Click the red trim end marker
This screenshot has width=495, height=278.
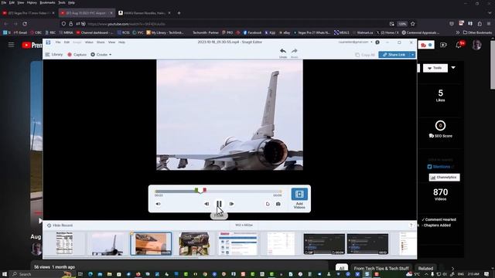point(204,190)
